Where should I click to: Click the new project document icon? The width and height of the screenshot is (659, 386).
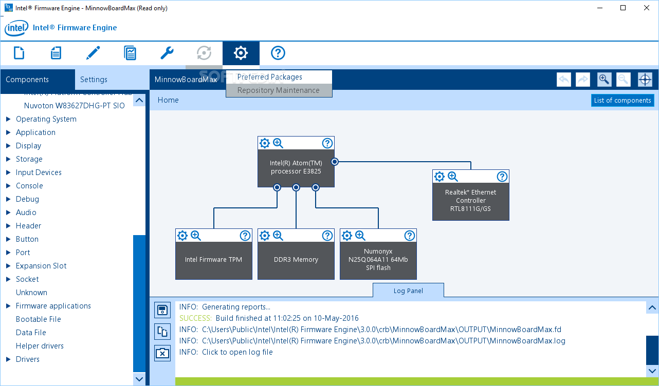[x=19, y=53]
